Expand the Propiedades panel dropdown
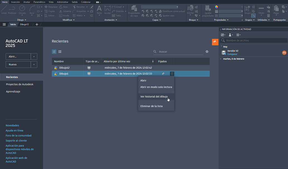 221,20
